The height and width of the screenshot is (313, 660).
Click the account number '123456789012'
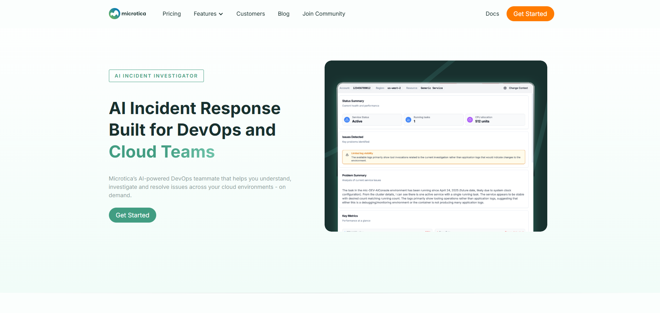(x=361, y=88)
